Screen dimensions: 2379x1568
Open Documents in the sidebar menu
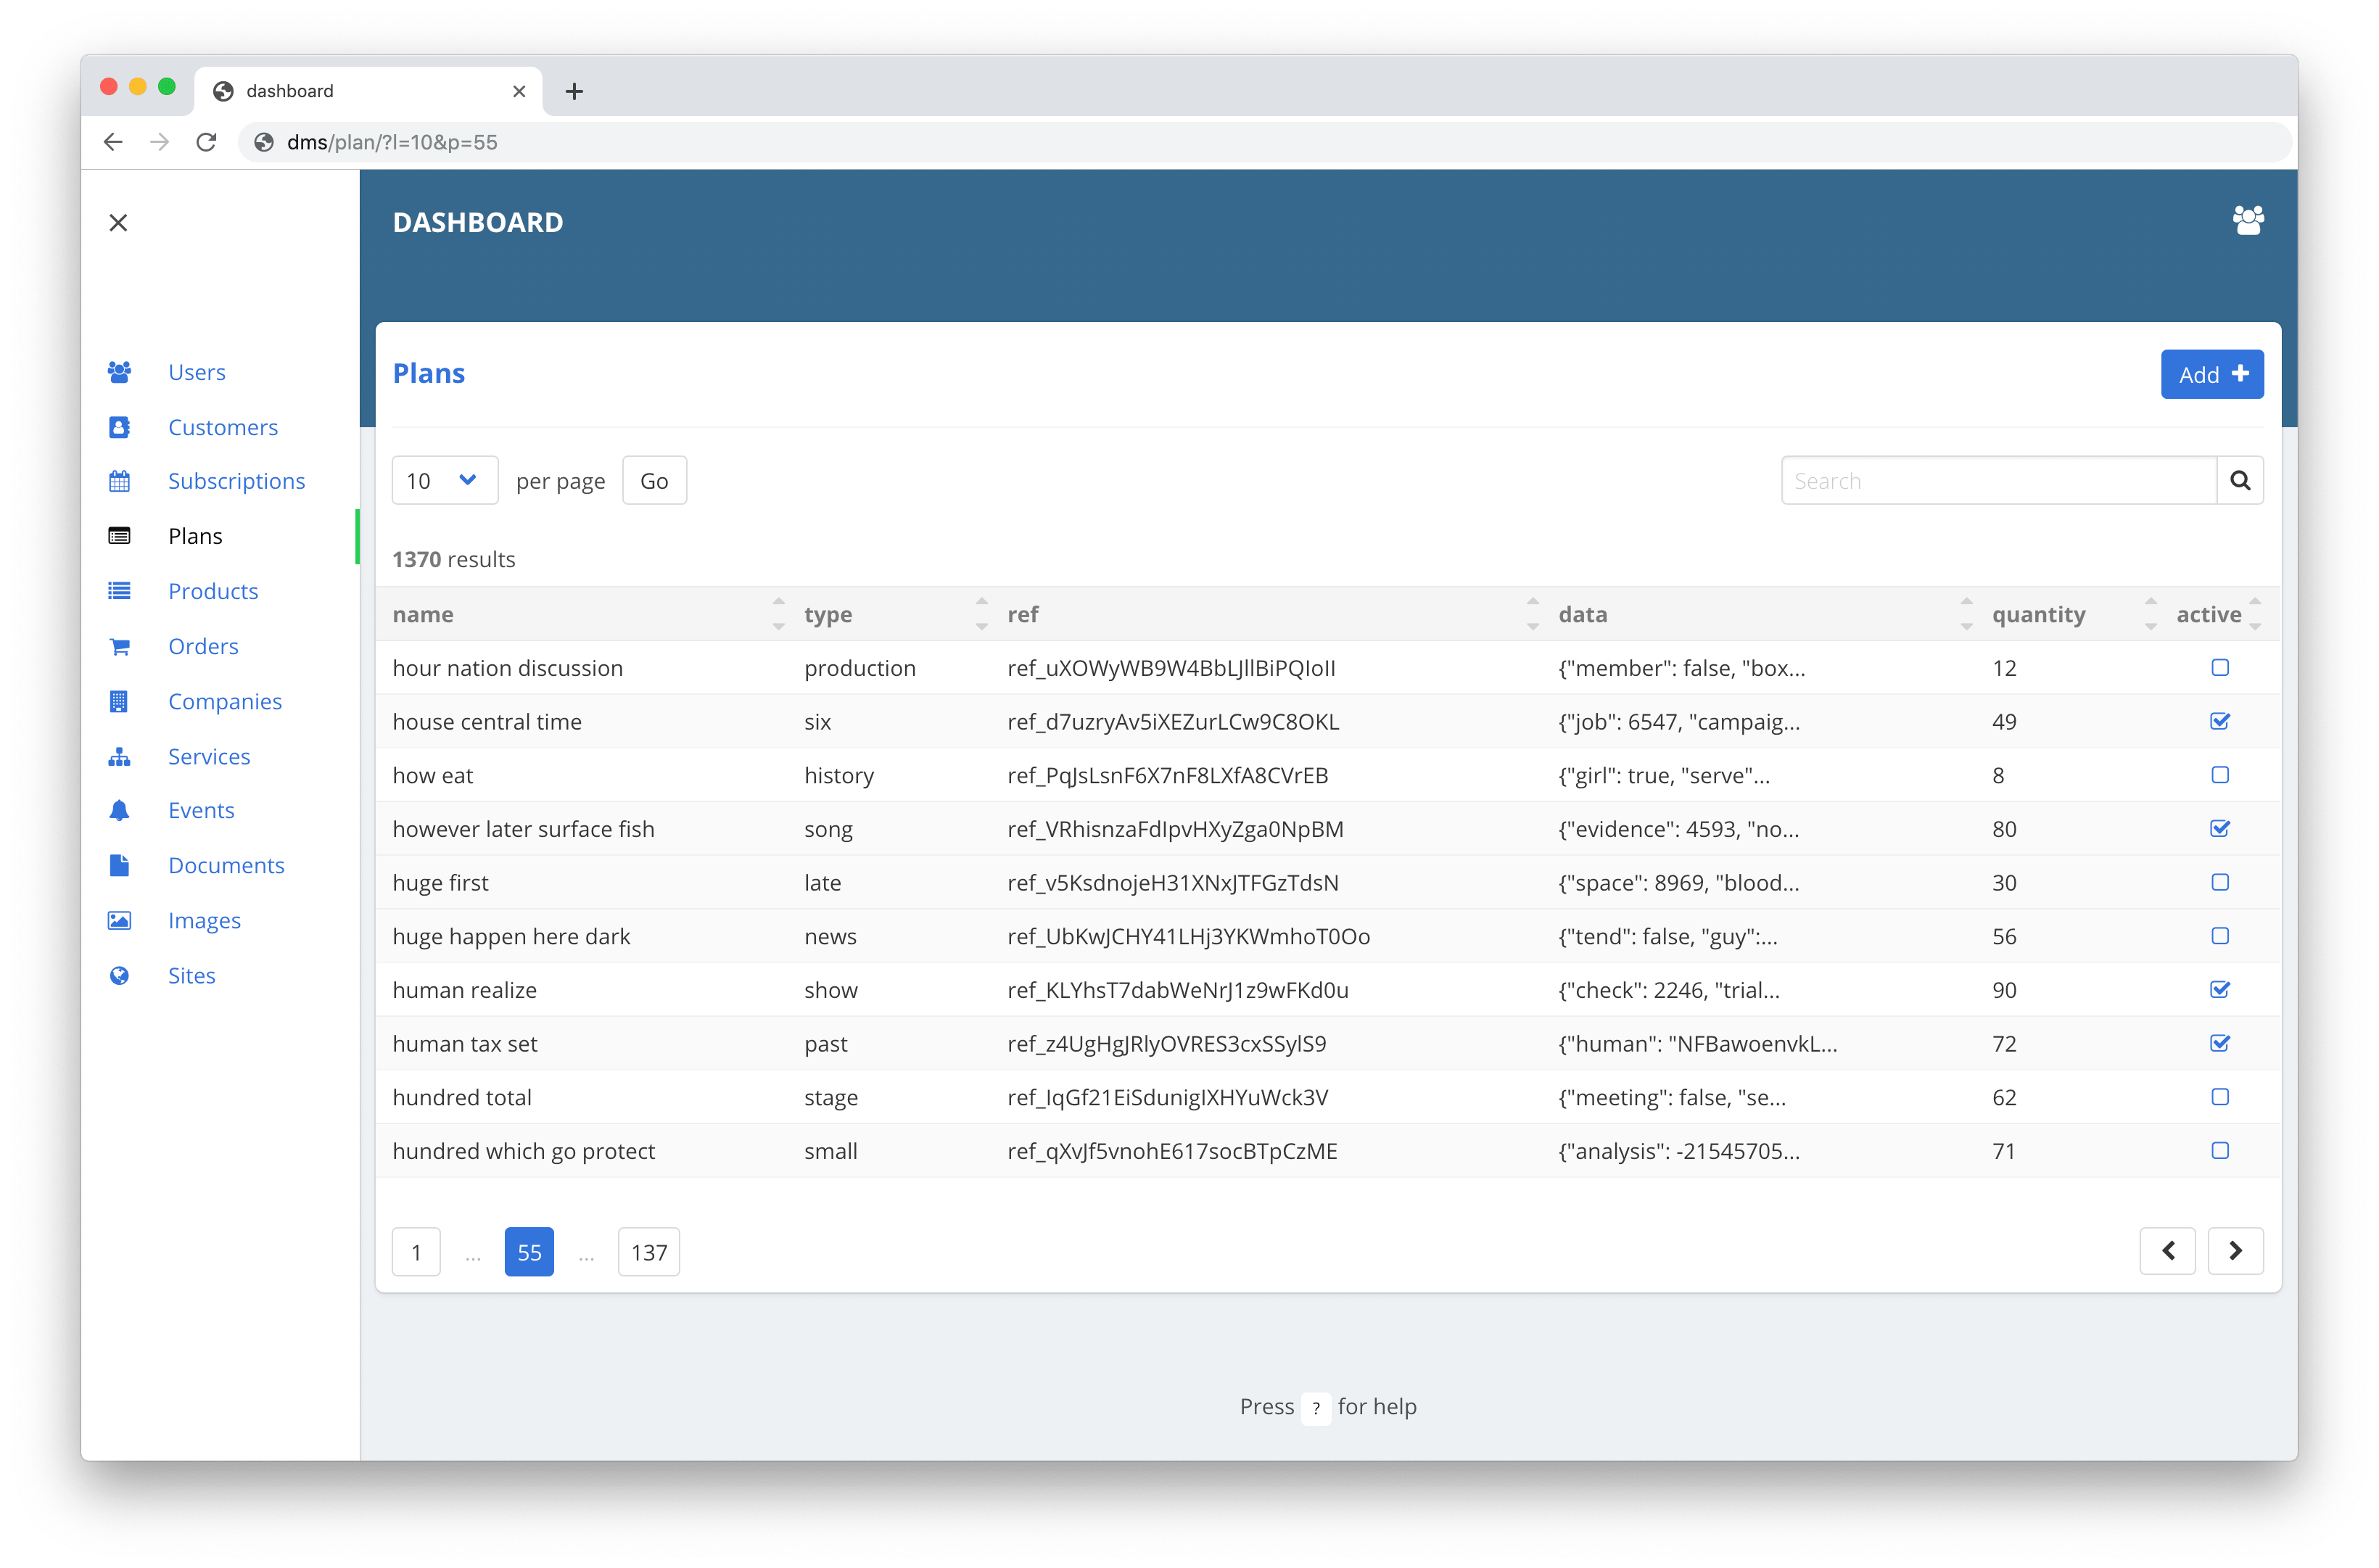tap(226, 865)
